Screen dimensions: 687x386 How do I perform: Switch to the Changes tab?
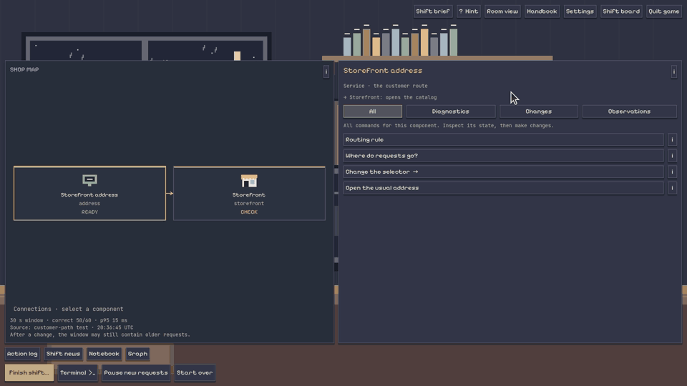(x=538, y=112)
